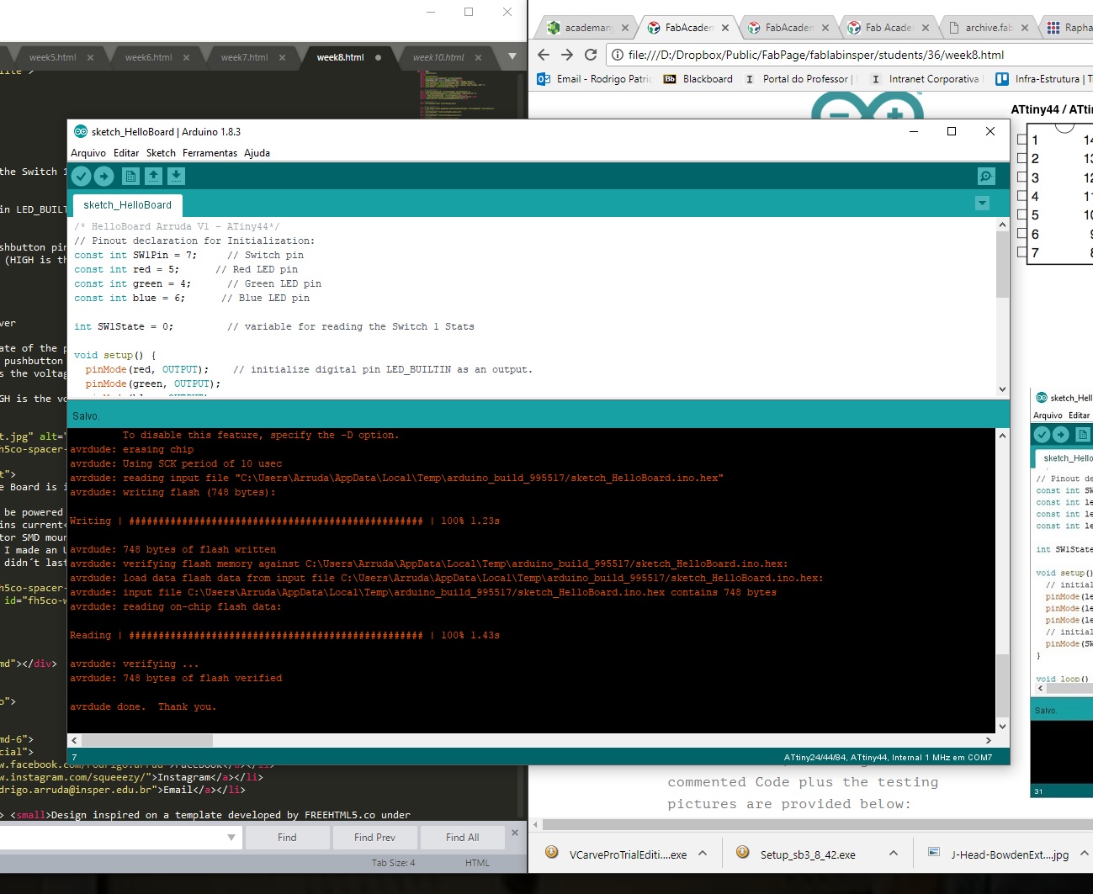Screen dimensions: 1093x894
Task: Close the Fab Acade Chrome tab
Action: [x=926, y=28]
